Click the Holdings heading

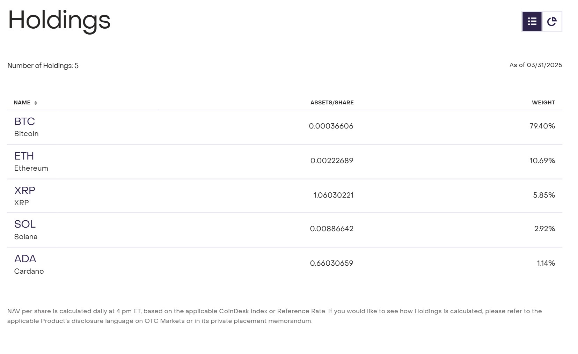59,21
